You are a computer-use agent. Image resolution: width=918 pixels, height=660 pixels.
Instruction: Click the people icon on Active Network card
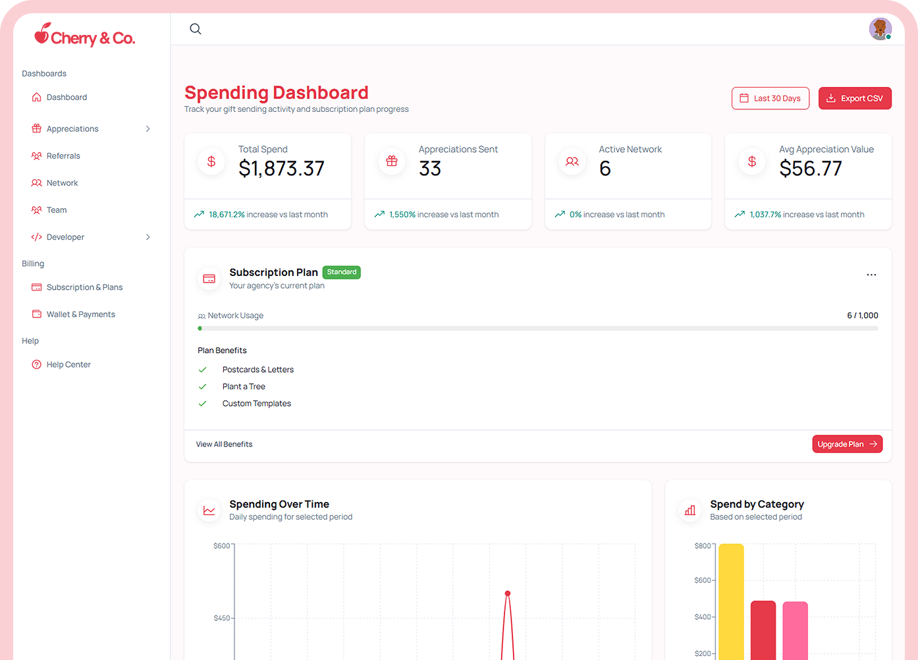(572, 161)
